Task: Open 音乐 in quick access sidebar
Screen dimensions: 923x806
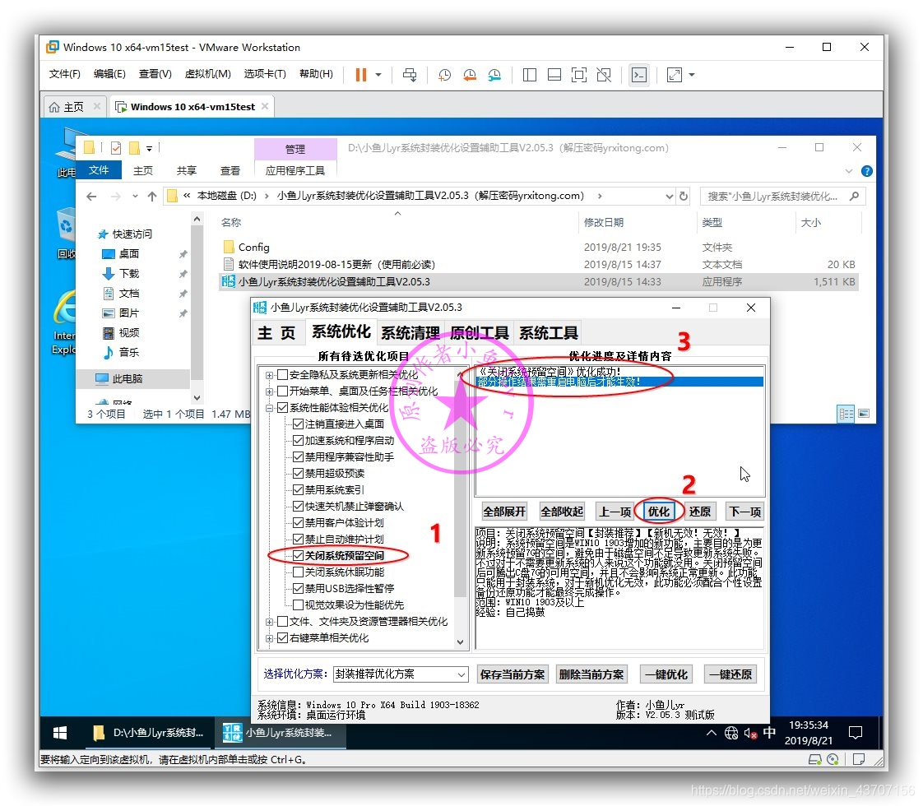Action: [x=129, y=352]
